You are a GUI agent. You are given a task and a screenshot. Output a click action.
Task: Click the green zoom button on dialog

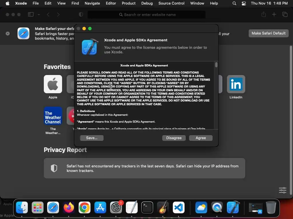coord(90,29)
